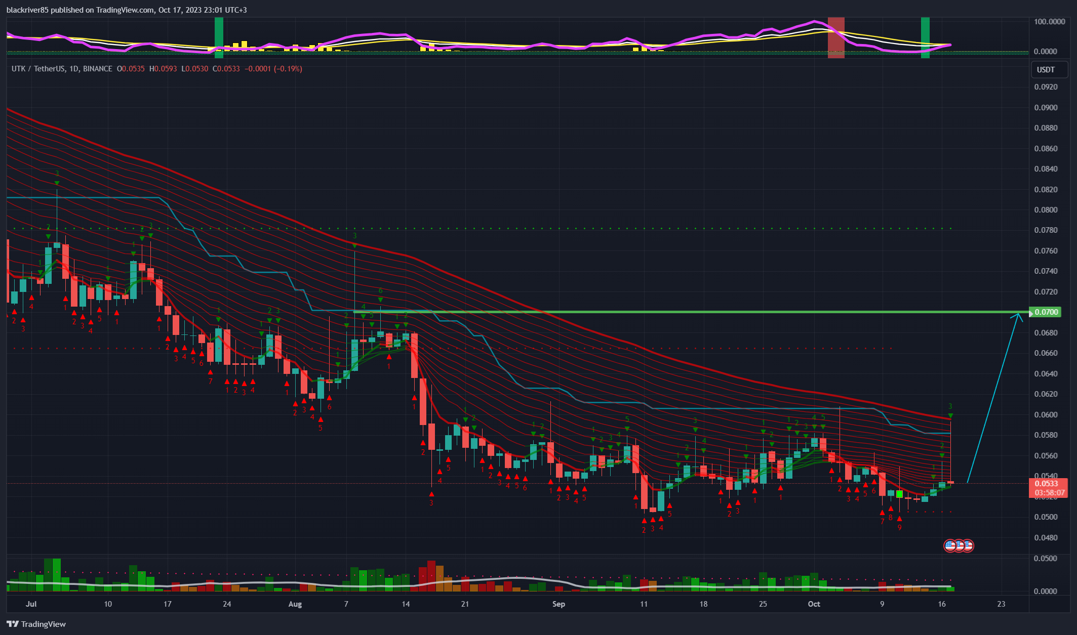Viewport: 1077px width, 635px height.
Task: Click the low value L0.0530
Action: (195, 69)
